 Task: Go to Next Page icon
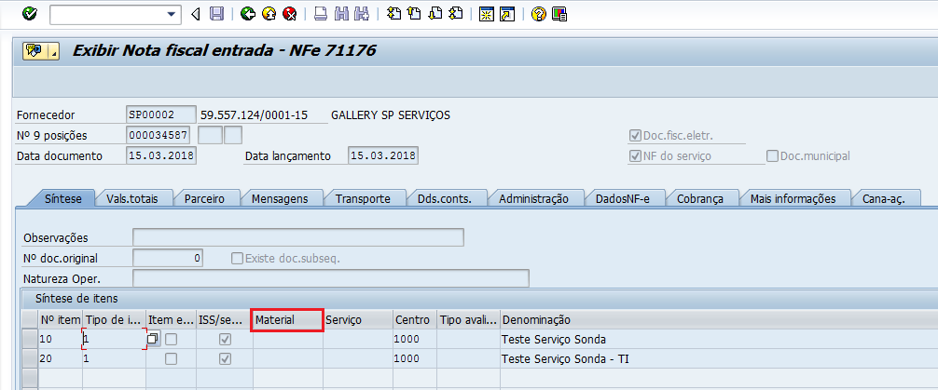435,14
